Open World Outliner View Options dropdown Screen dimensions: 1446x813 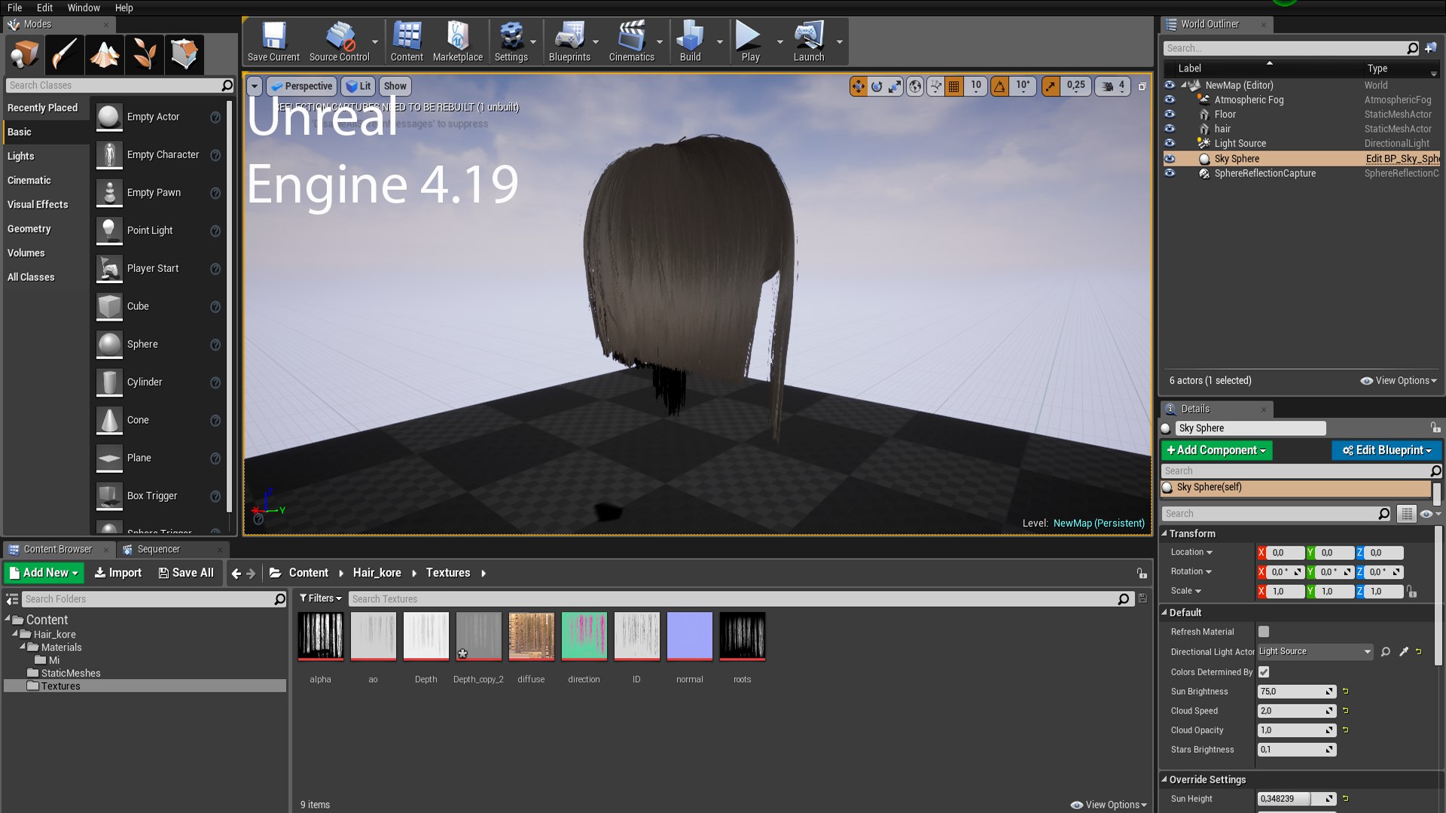pyautogui.click(x=1399, y=381)
